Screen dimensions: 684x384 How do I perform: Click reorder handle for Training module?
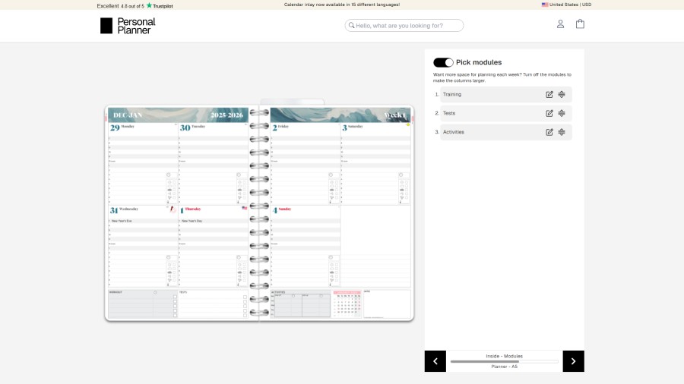coord(562,95)
